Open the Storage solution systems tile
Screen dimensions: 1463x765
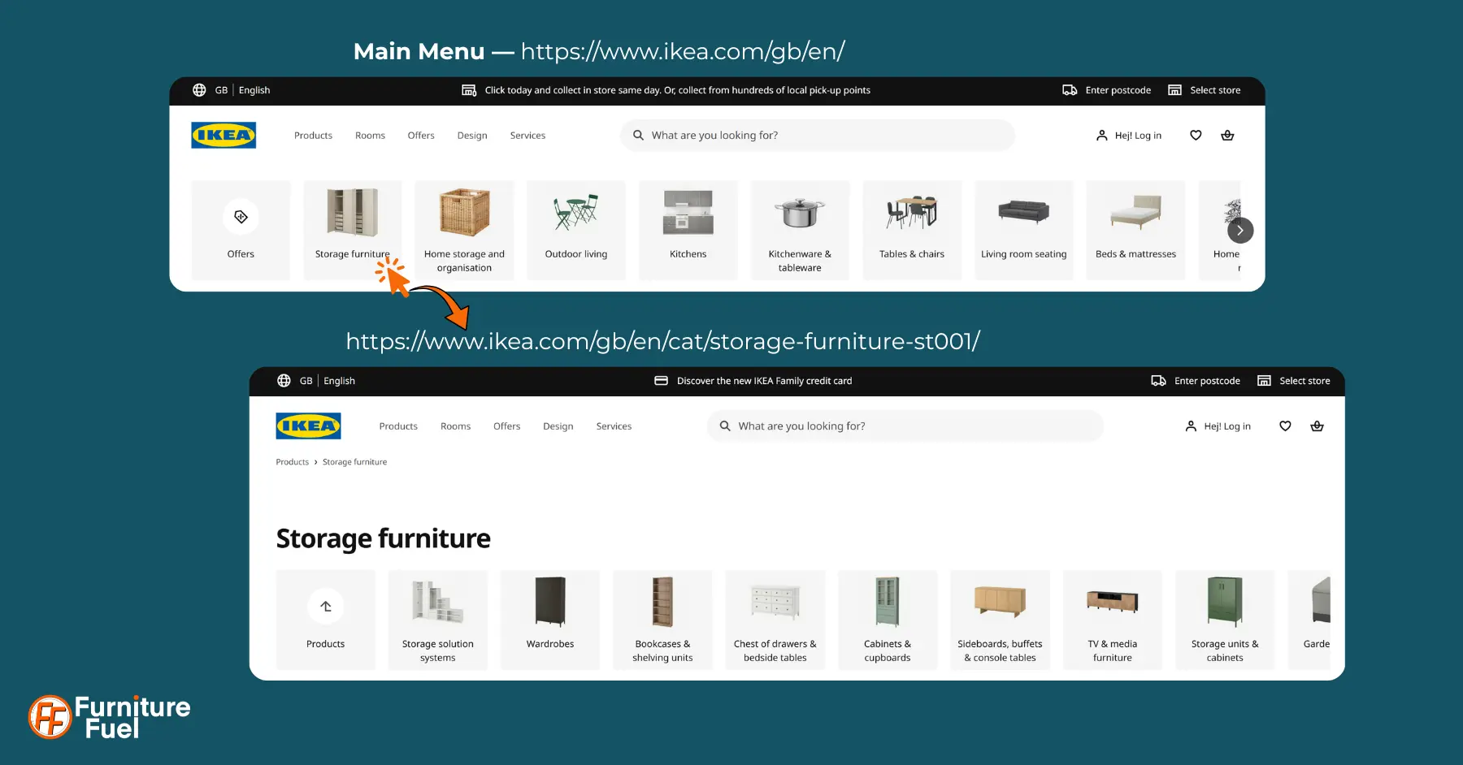438,620
